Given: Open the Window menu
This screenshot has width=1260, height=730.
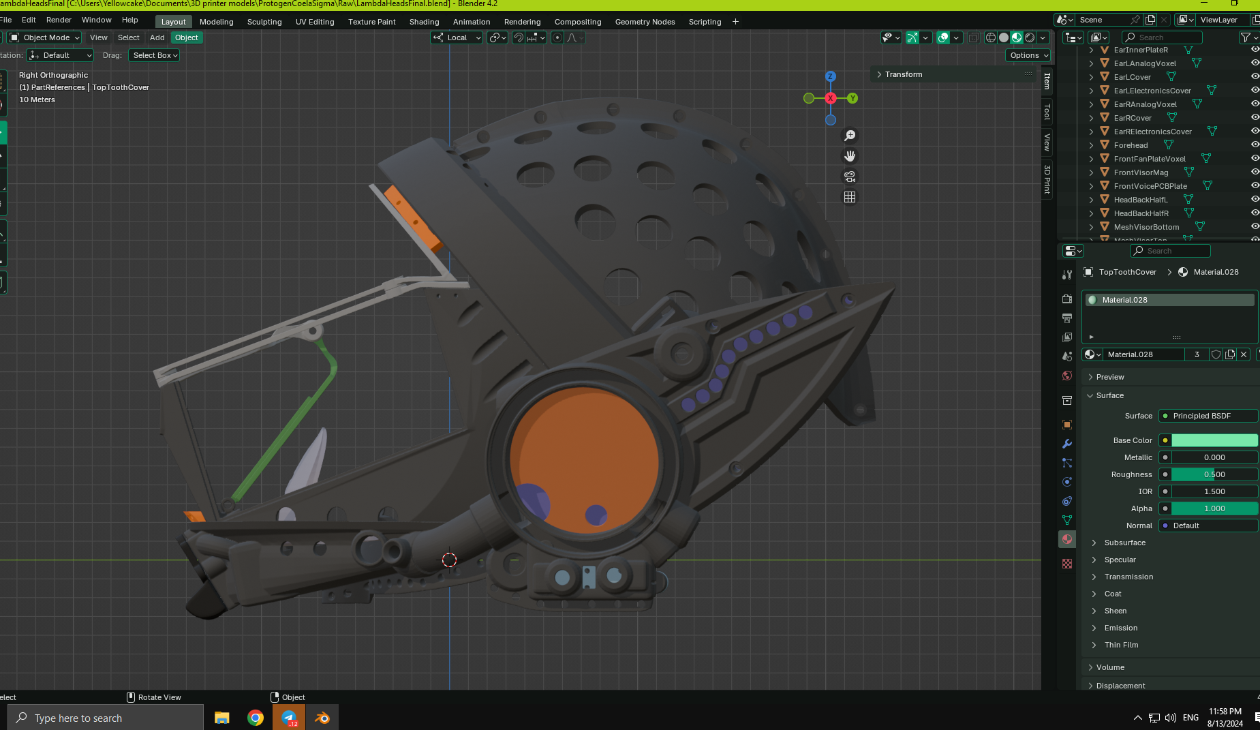Looking at the screenshot, I should coord(97,20).
